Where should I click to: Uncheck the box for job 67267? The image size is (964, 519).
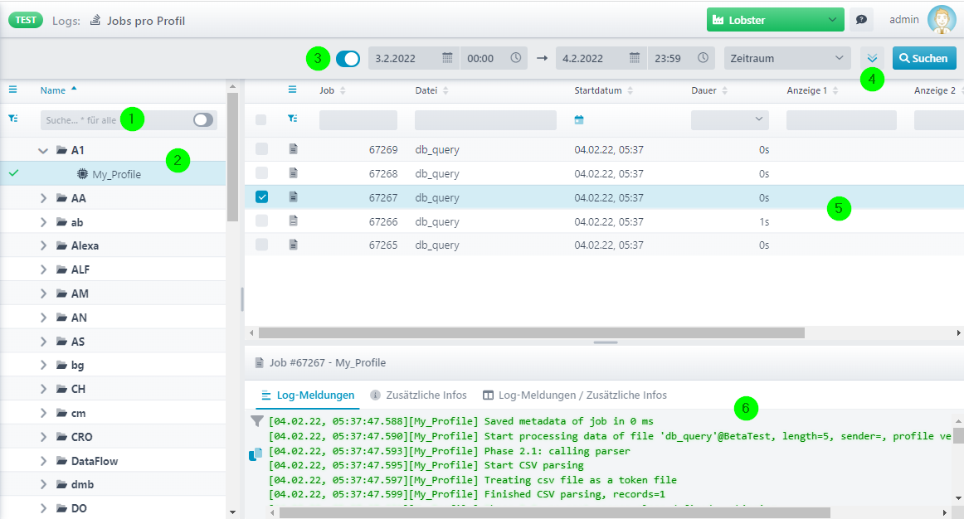(261, 197)
